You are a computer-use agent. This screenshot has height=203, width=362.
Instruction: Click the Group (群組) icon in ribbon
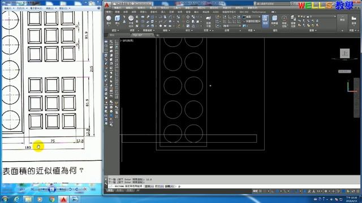click(x=342, y=20)
